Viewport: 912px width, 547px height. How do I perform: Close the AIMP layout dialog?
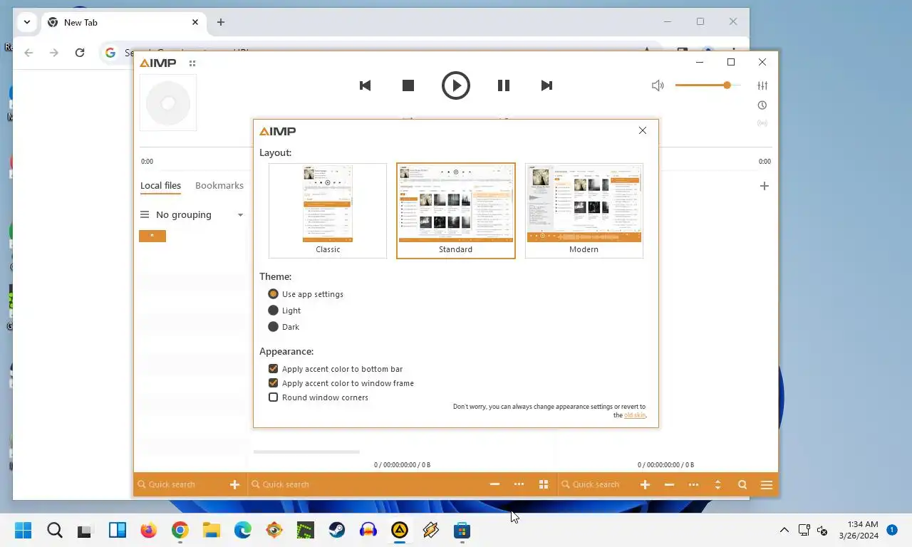point(643,130)
